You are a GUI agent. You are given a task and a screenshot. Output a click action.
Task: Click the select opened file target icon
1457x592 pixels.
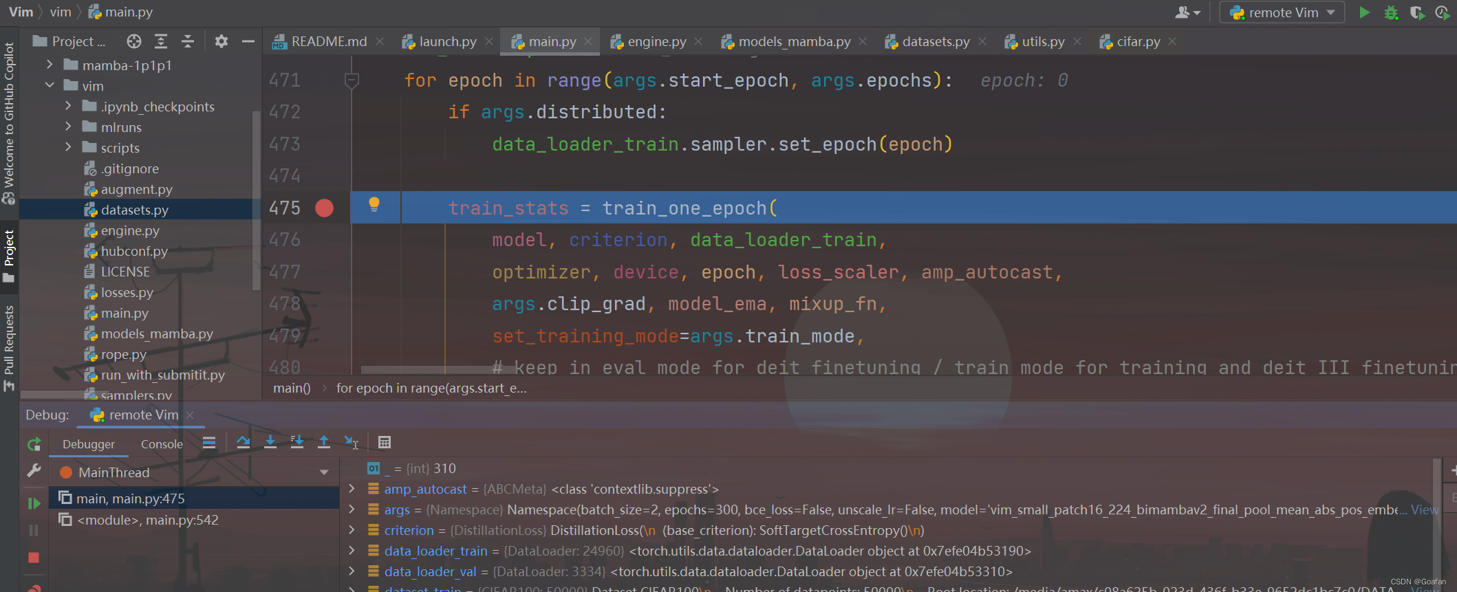click(134, 41)
